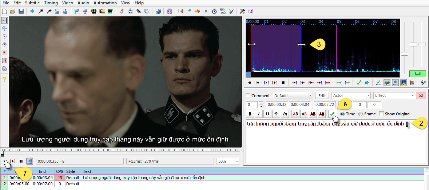Open the 50% video zoom dropdown
Viewport: 429px width, 190px height.
pyautogui.click(x=228, y=161)
